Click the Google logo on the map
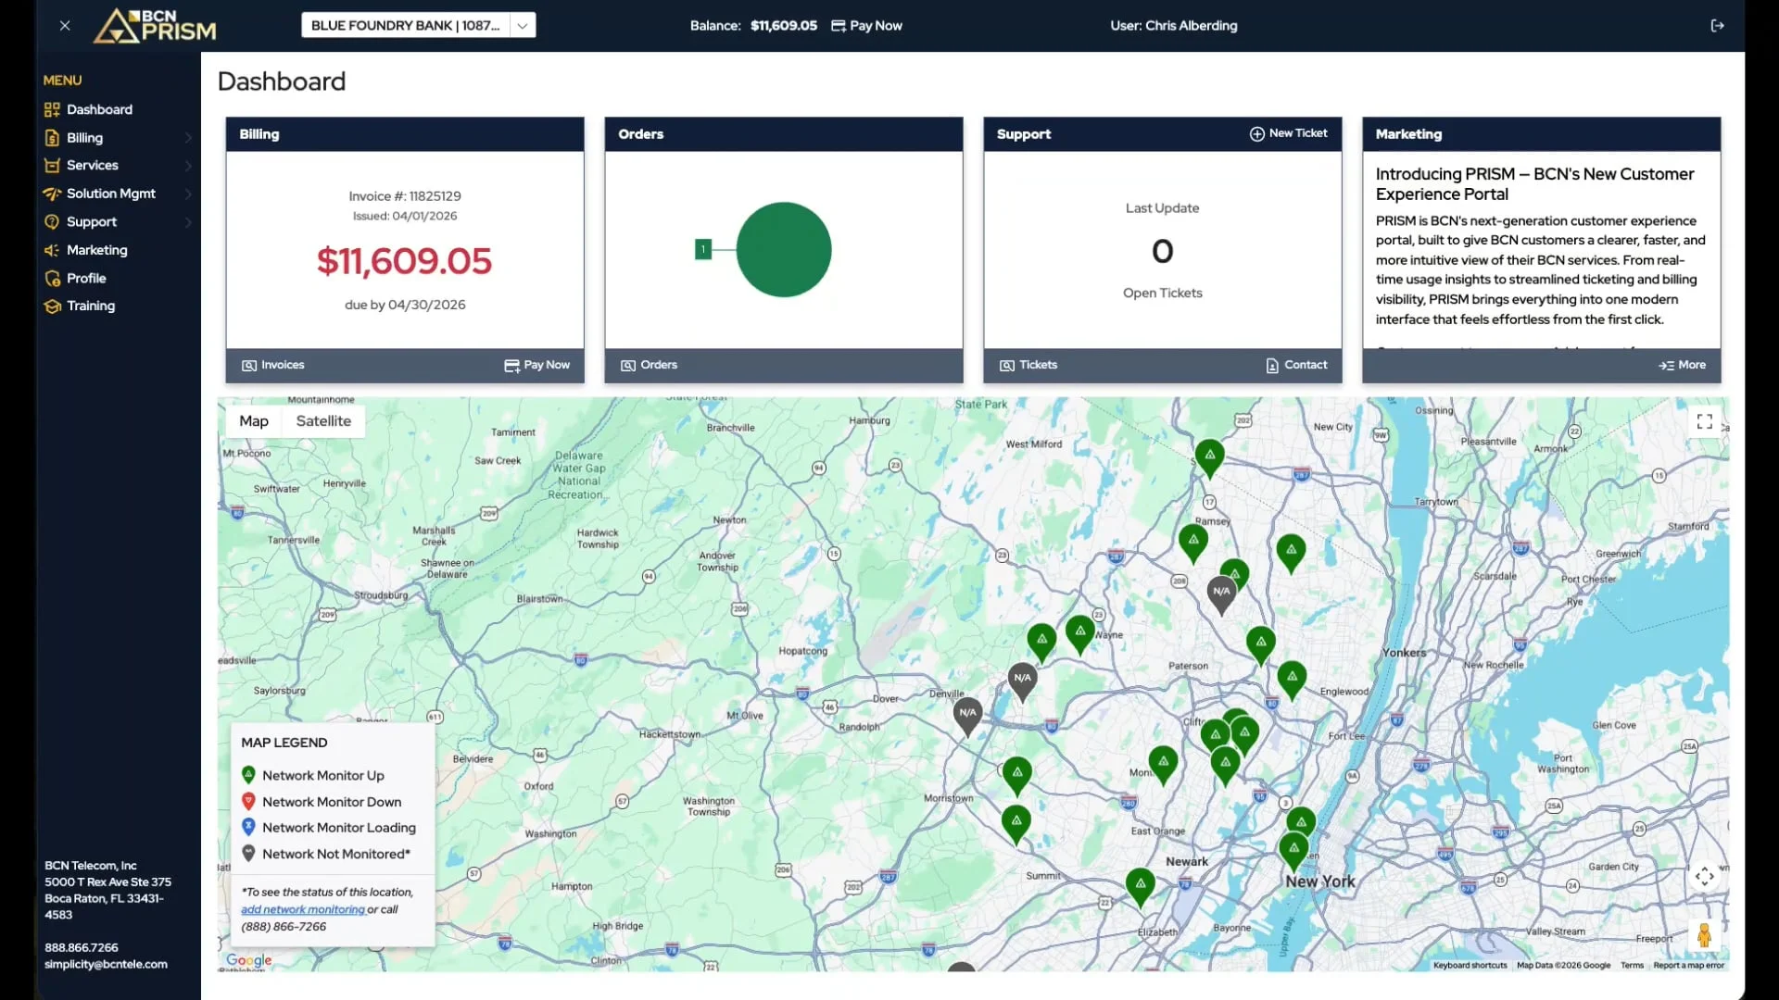Image resolution: width=1779 pixels, height=1000 pixels. tap(249, 961)
